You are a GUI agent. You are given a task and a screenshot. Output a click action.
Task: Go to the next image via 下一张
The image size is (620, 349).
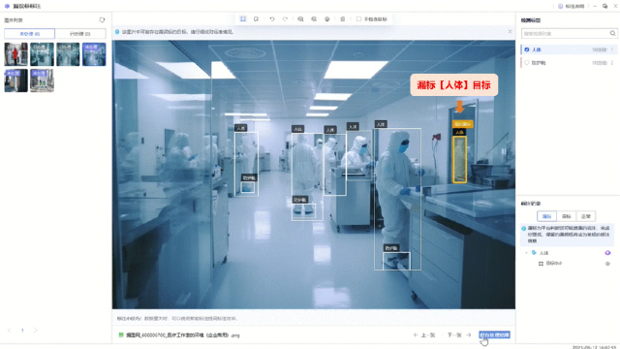tap(459, 335)
